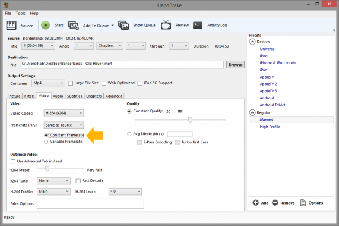Toggle the Turbo first pass checkbox
Screen dimensions: 339x226
(178, 143)
